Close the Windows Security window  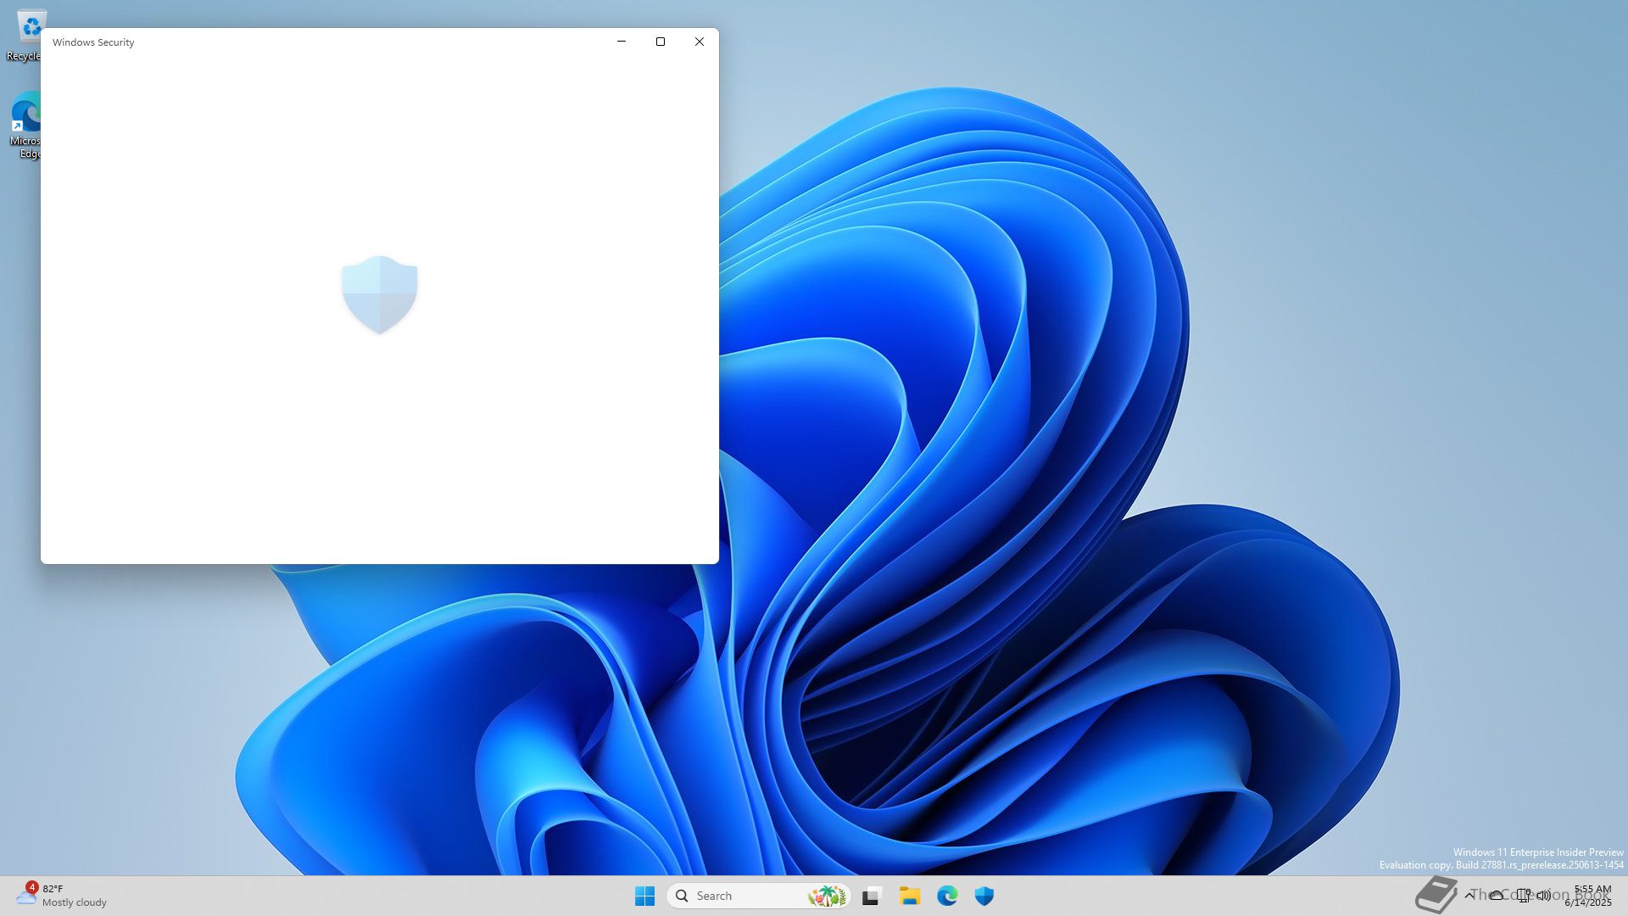coord(700,42)
